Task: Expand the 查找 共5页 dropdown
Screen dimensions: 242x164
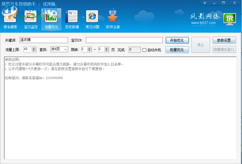Action: [66, 50]
